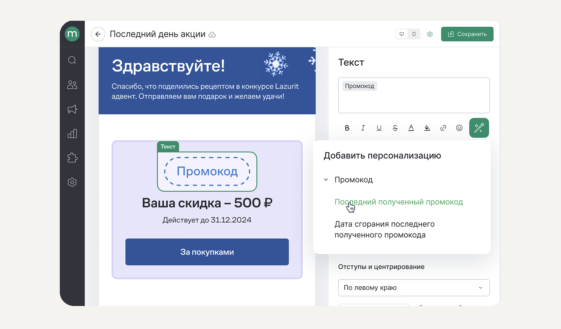Open the customers people icon in sidebar
The height and width of the screenshot is (329, 561).
[x=72, y=85]
